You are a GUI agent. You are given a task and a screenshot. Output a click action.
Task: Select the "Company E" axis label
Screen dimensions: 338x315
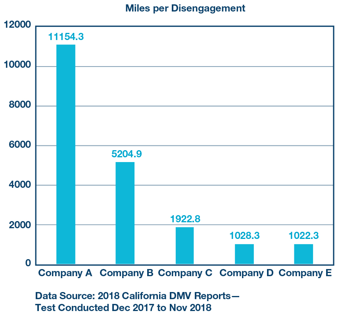(305, 273)
